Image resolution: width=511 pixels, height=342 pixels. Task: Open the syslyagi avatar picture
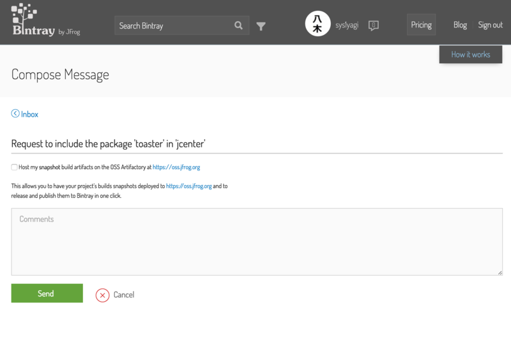pos(317,24)
